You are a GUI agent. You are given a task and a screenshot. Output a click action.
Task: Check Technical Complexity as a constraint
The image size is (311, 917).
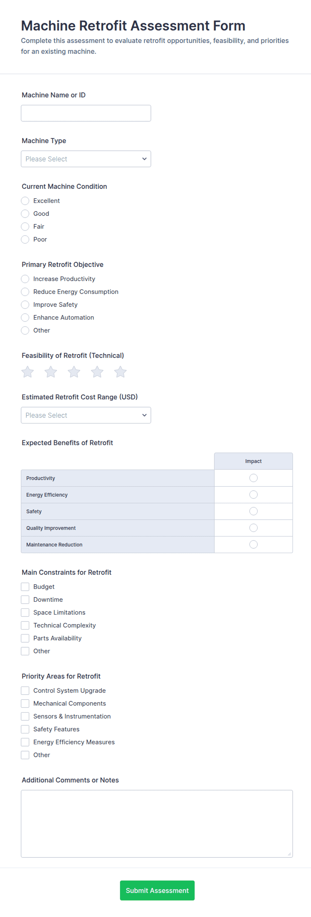(25, 625)
